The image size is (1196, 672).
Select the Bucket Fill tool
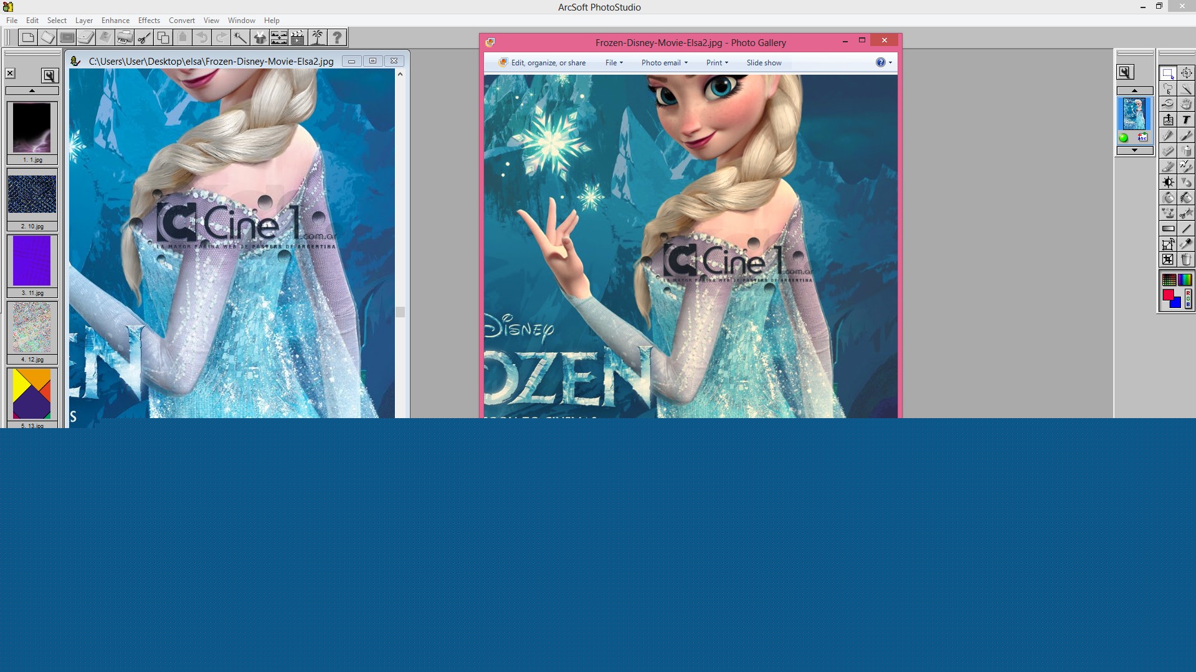point(1168,197)
